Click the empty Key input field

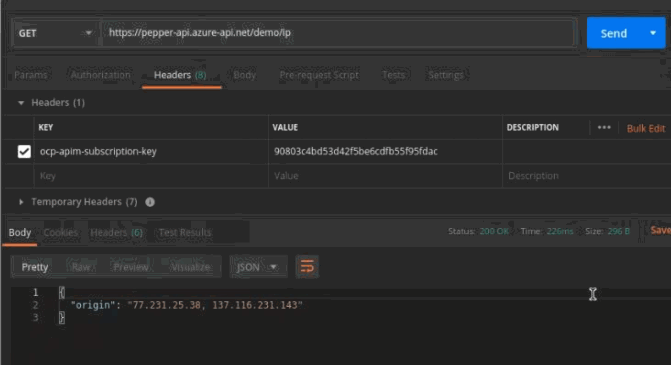pyautogui.click(x=151, y=176)
